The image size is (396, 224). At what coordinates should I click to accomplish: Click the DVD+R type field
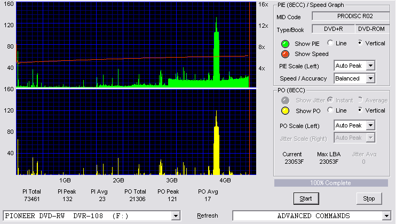click(334, 29)
